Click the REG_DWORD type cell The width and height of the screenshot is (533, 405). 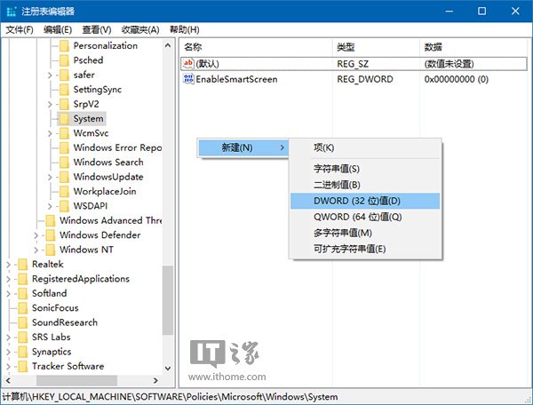coord(365,79)
